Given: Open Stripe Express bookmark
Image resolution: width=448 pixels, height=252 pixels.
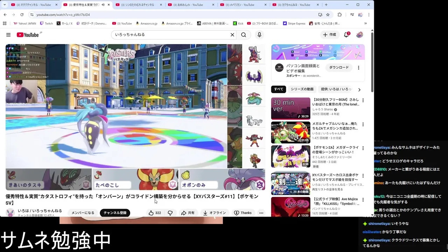Looking at the screenshot, I should click(294, 23).
